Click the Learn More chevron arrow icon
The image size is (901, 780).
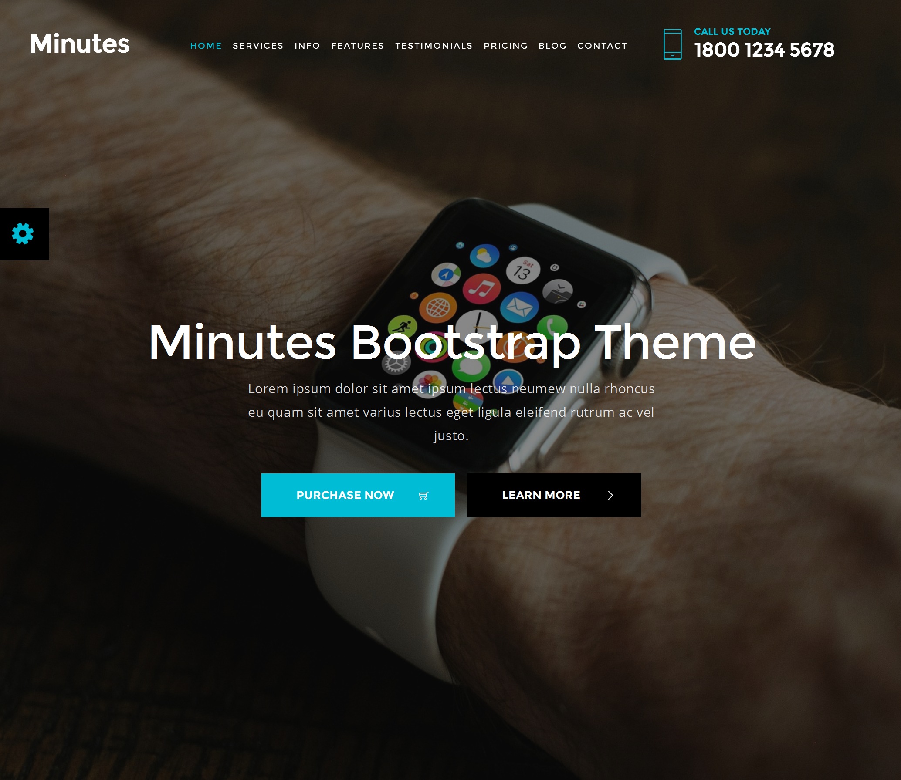tap(611, 495)
